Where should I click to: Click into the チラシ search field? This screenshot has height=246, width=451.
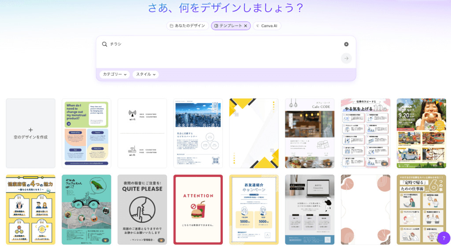tap(220, 44)
